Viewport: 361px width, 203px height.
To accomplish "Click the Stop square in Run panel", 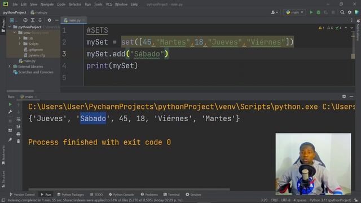I will [x=10, y=121].
